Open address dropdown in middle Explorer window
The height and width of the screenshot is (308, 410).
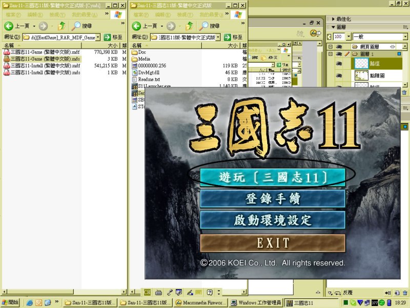(x=218, y=37)
